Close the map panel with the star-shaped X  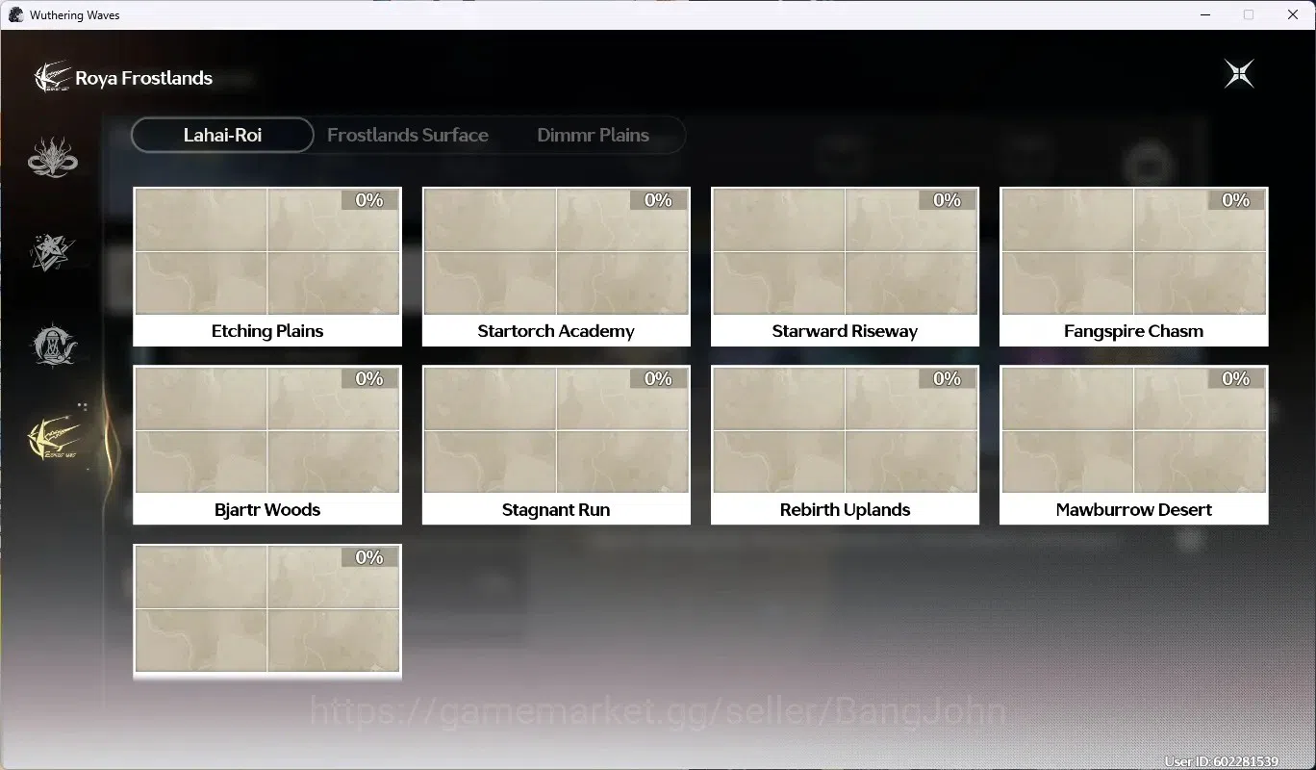click(x=1239, y=73)
